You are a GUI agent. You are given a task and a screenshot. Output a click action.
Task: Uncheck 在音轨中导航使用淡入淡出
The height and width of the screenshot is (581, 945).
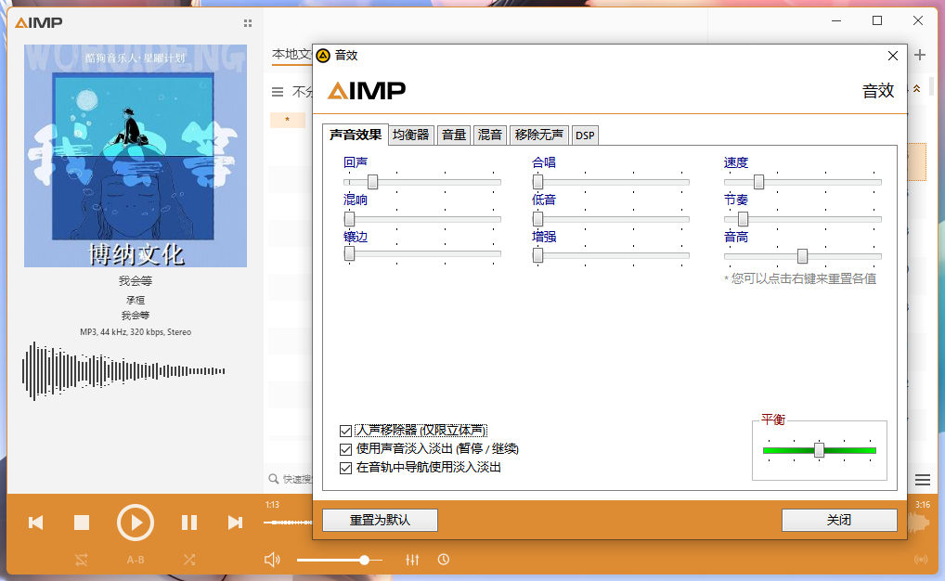pos(345,467)
